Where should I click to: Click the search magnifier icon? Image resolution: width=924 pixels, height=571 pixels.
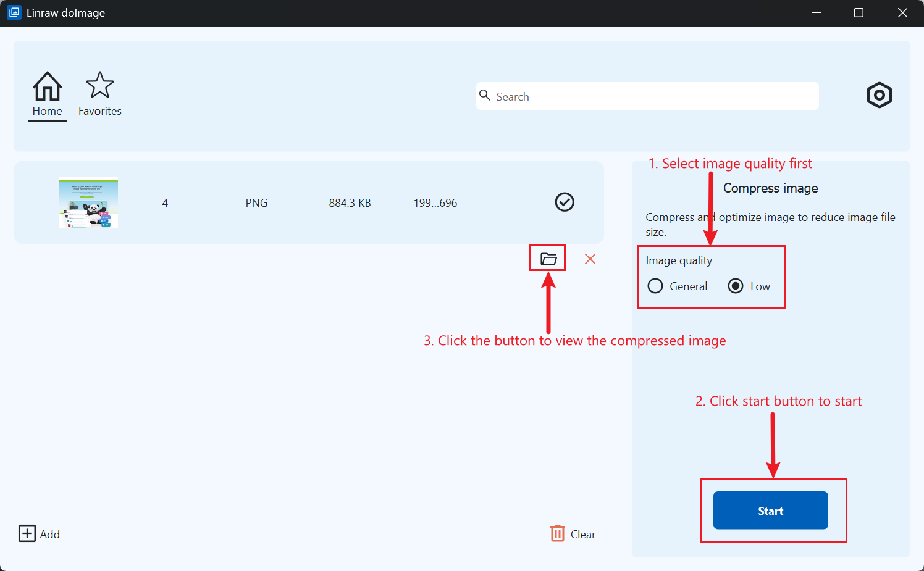click(x=485, y=96)
